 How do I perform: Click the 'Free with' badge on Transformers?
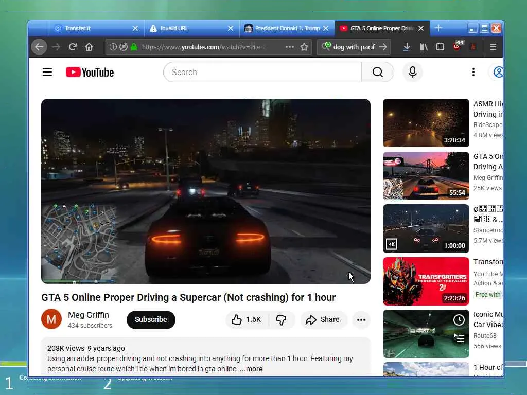[488, 295]
